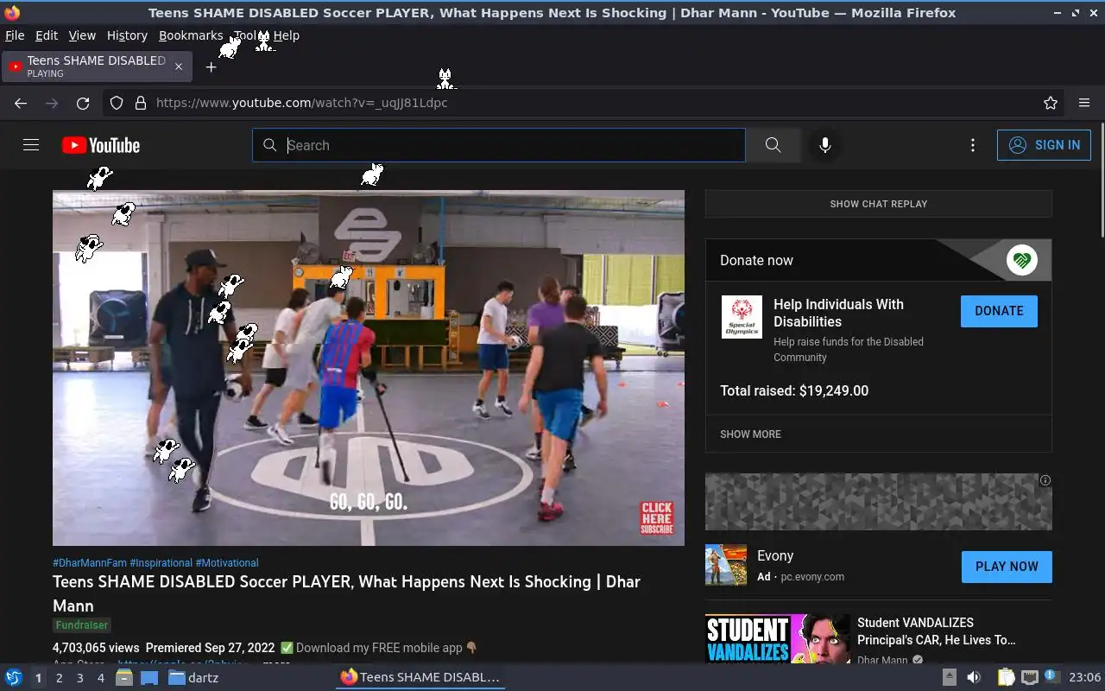Switch to workspace 1 in taskbar

38,678
